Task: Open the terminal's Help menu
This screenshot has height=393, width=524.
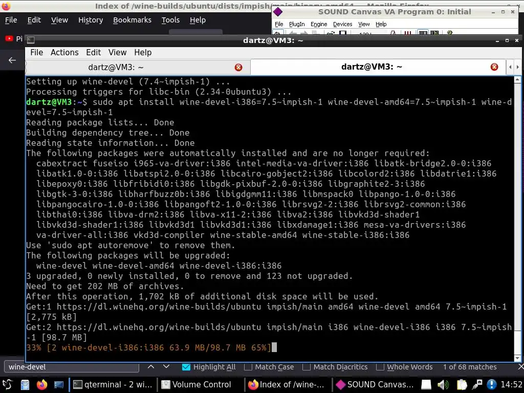Action: [143, 53]
